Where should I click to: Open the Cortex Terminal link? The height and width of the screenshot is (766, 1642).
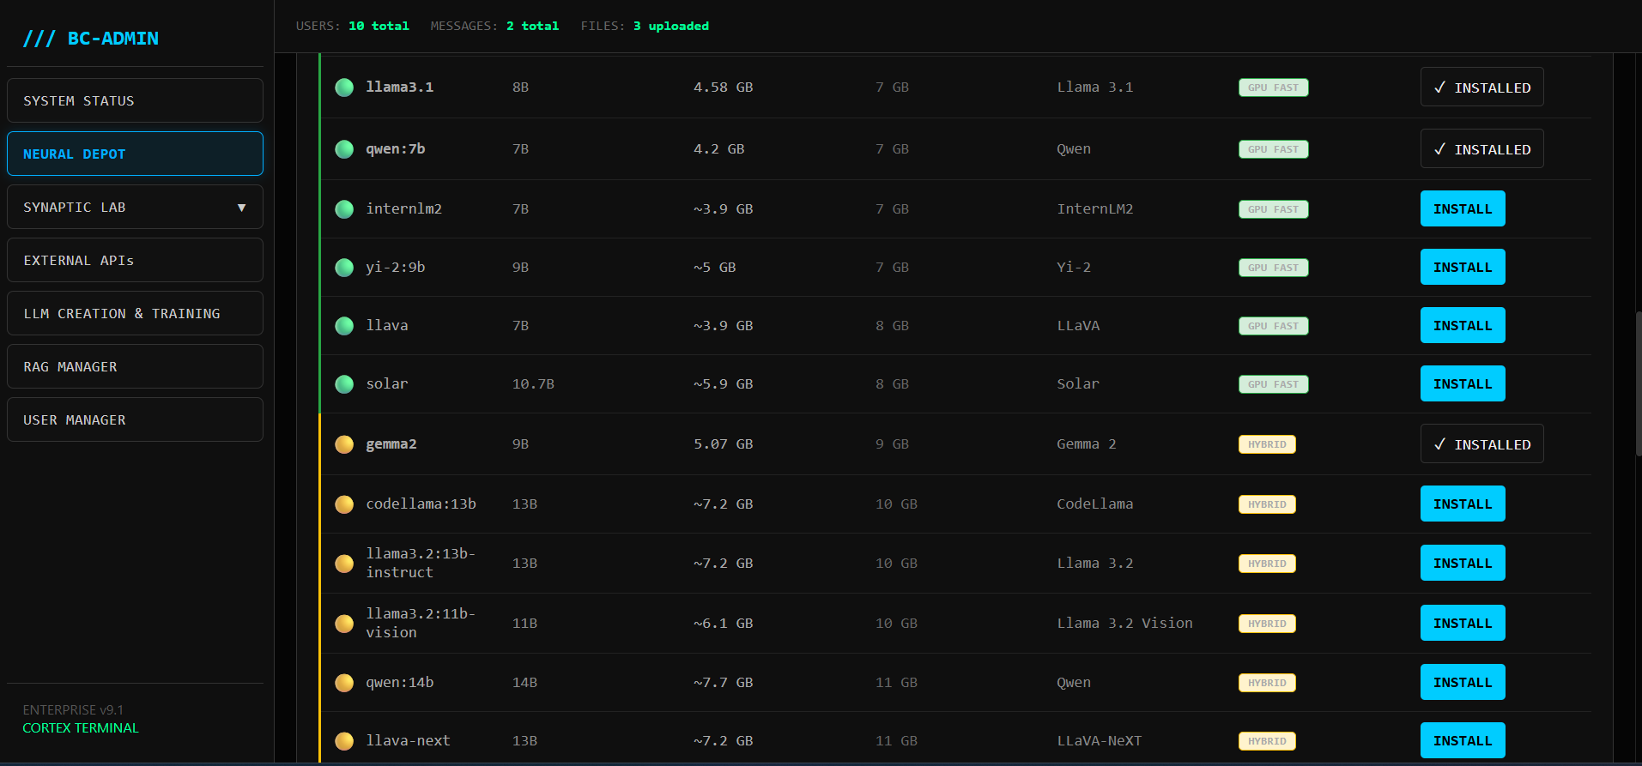point(81,728)
